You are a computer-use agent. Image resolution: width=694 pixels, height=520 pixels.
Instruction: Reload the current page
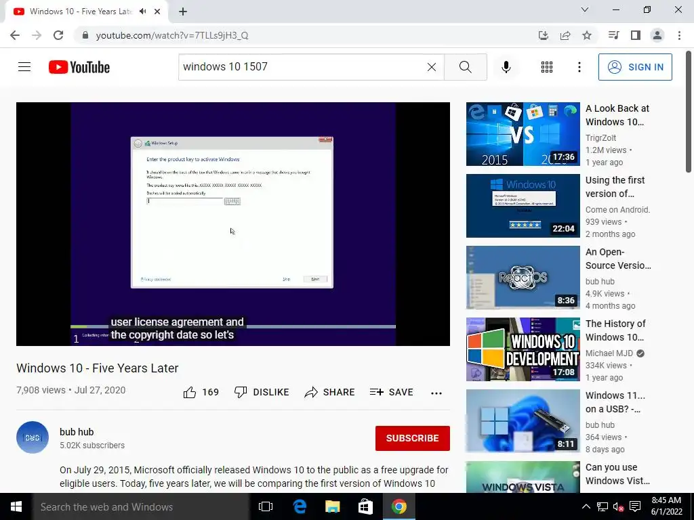tap(58, 35)
